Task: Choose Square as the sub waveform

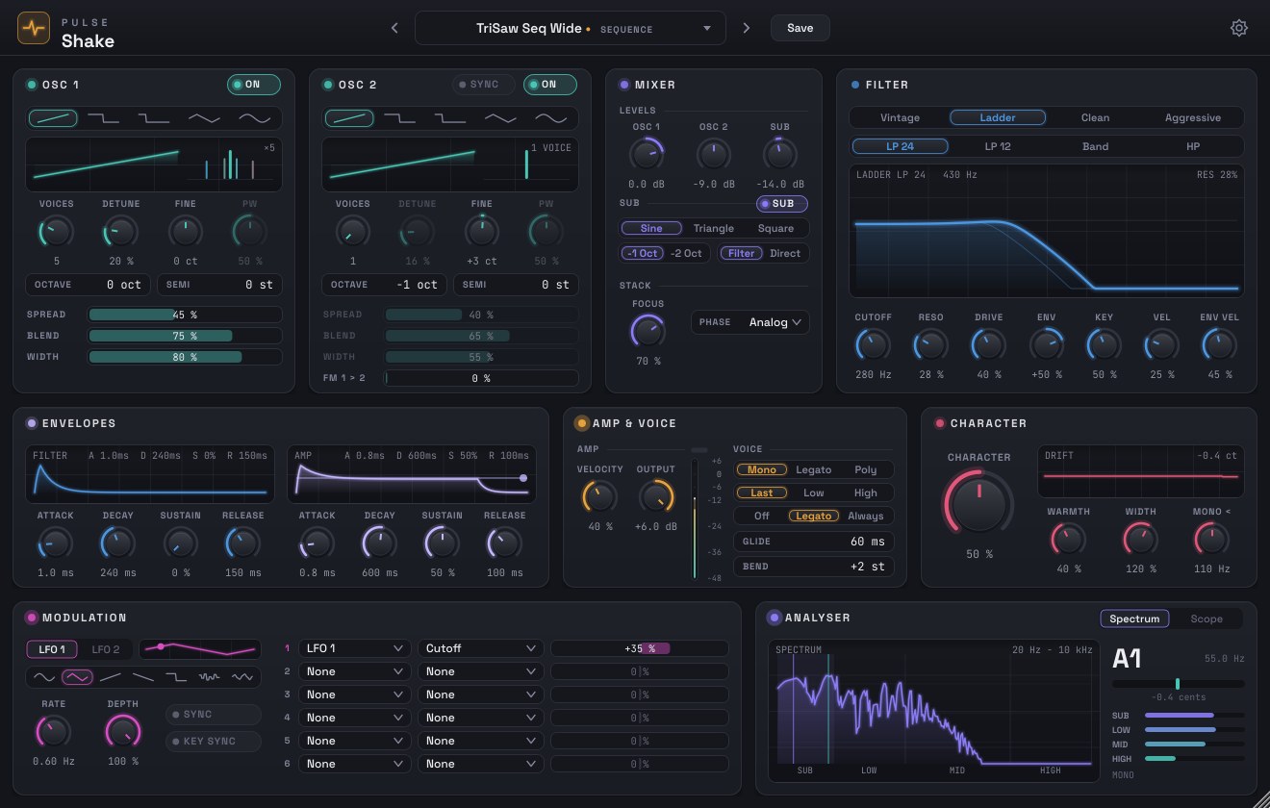Action: coord(775,229)
